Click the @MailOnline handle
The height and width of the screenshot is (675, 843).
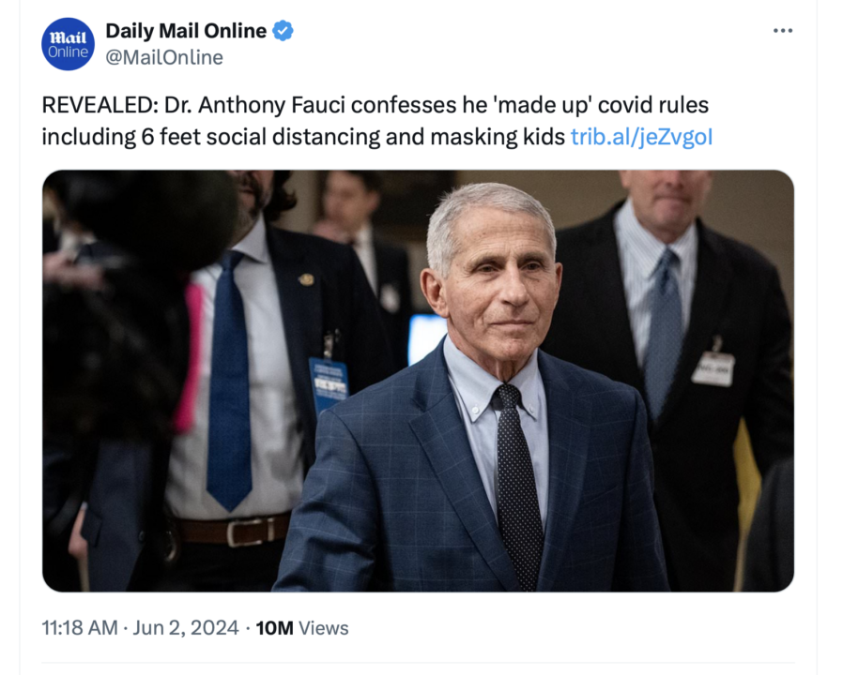tap(164, 58)
